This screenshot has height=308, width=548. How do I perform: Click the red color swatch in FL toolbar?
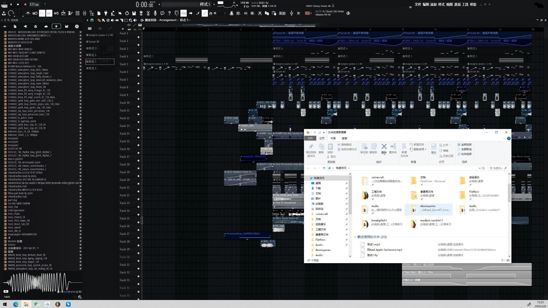[308, 13]
